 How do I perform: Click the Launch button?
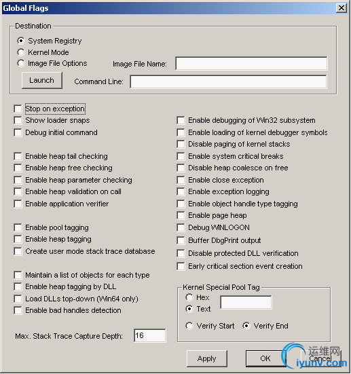[x=42, y=80]
